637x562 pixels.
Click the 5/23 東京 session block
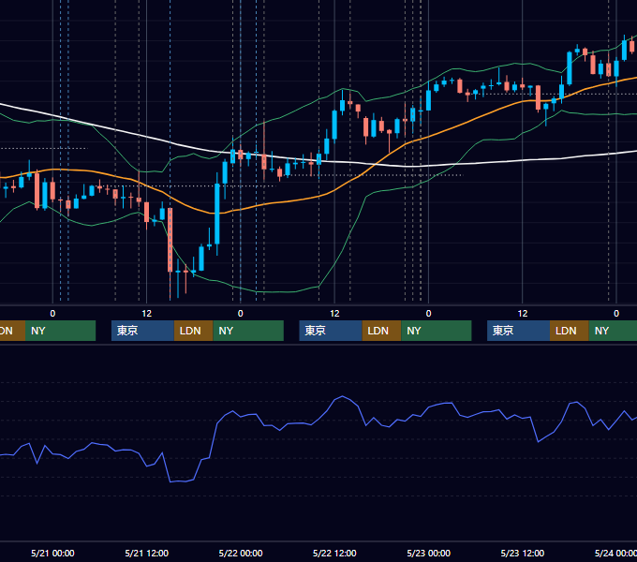518,331
